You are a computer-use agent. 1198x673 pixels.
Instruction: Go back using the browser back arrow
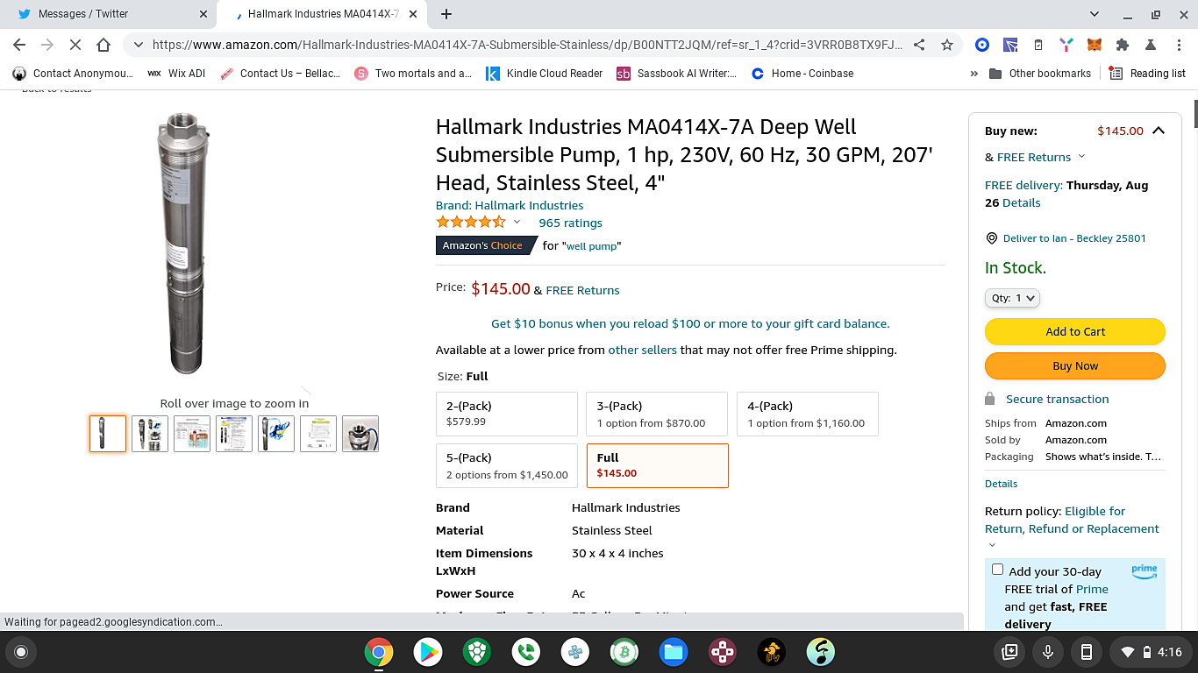(x=19, y=45)
